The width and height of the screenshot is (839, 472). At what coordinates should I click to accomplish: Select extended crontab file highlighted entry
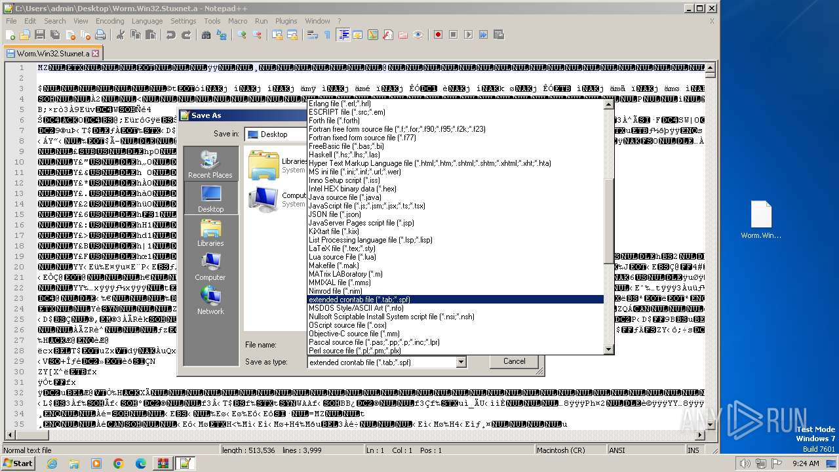tap(455, 300)
